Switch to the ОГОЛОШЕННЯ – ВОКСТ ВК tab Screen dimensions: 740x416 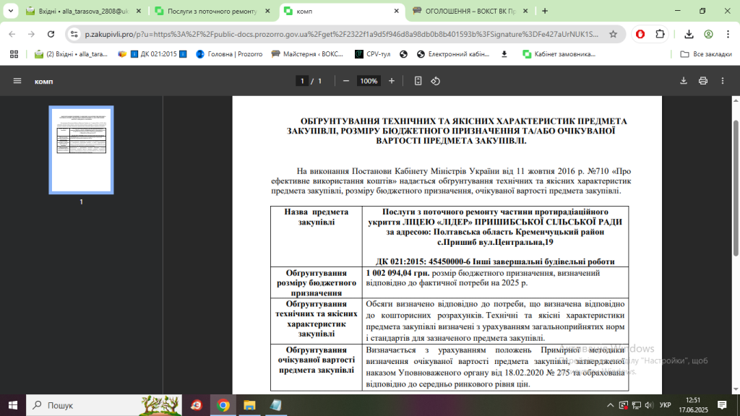click(470, 11)
